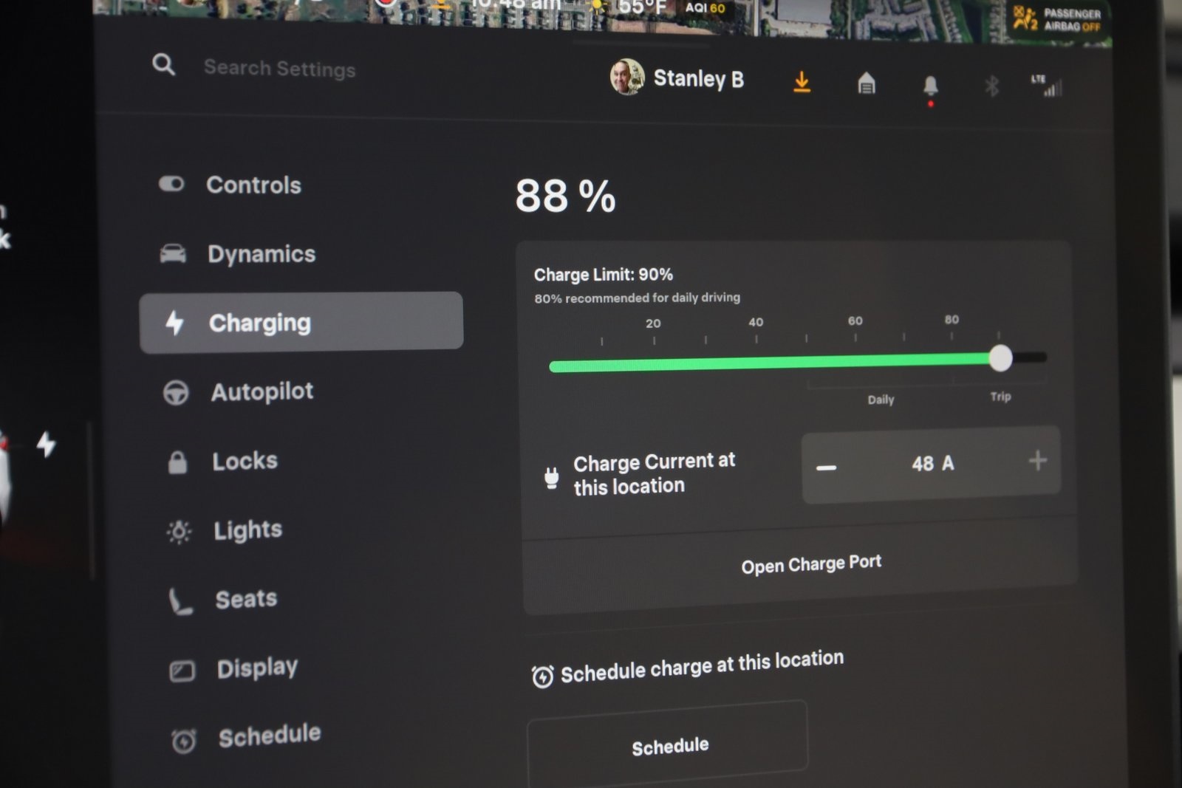Switch to Display settings
This screenshot has width=1182, height=788.
(257, 667)
